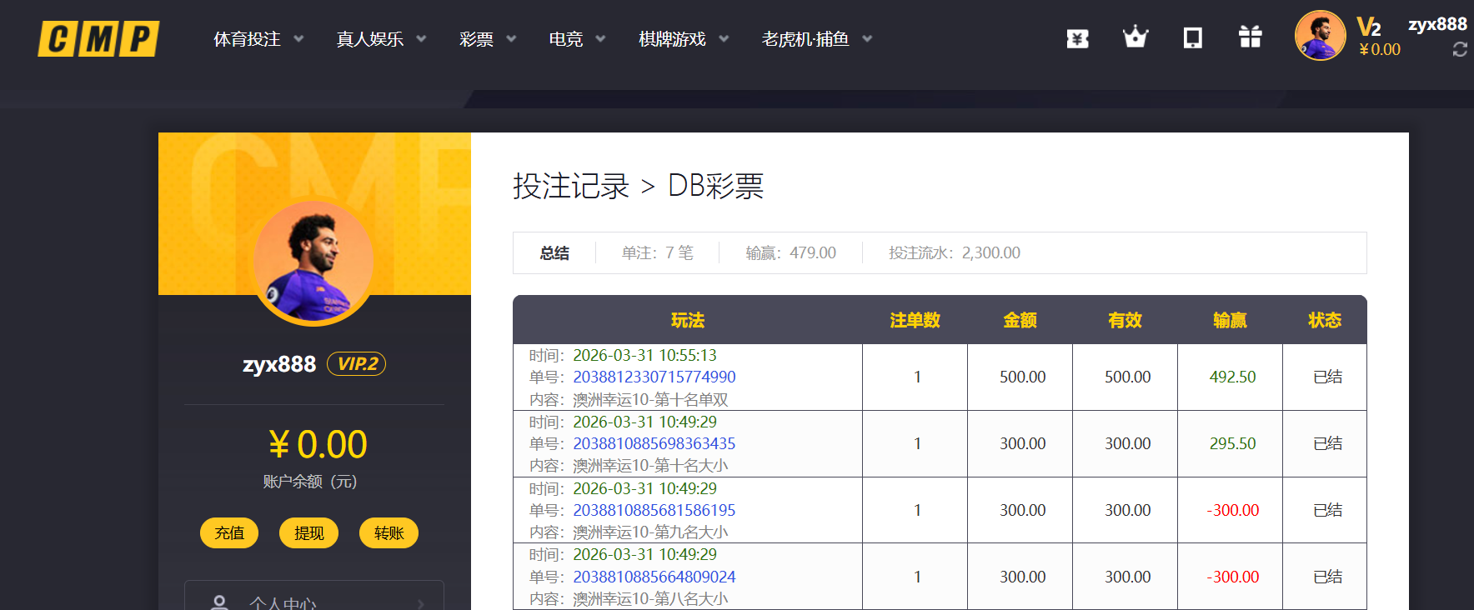Open the 老虎机·捕鱼 menu
The width and height of the screenshot is (1474, 610).
coord(817,39)
